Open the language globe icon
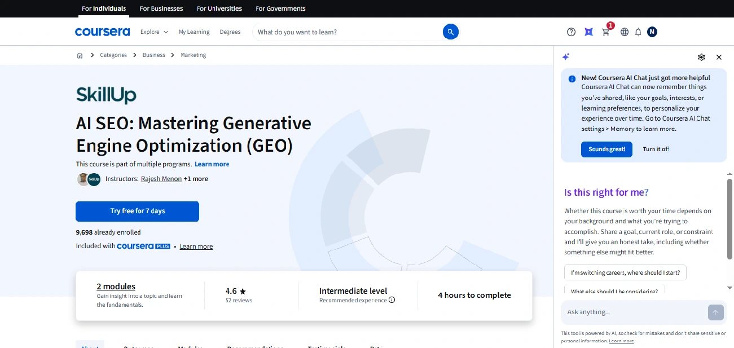 point(625,32)
